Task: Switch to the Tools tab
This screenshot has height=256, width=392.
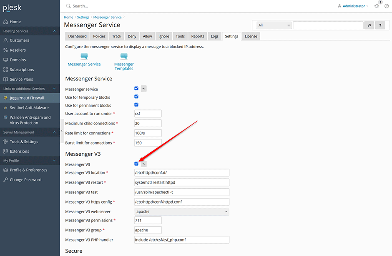Action: tap(180, 36)
